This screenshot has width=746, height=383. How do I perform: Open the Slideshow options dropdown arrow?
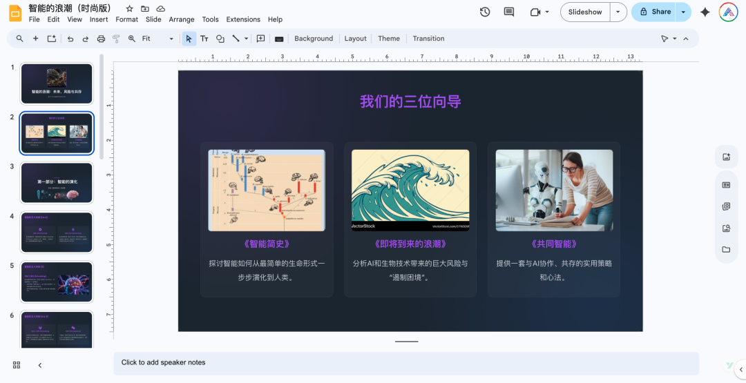618,12
